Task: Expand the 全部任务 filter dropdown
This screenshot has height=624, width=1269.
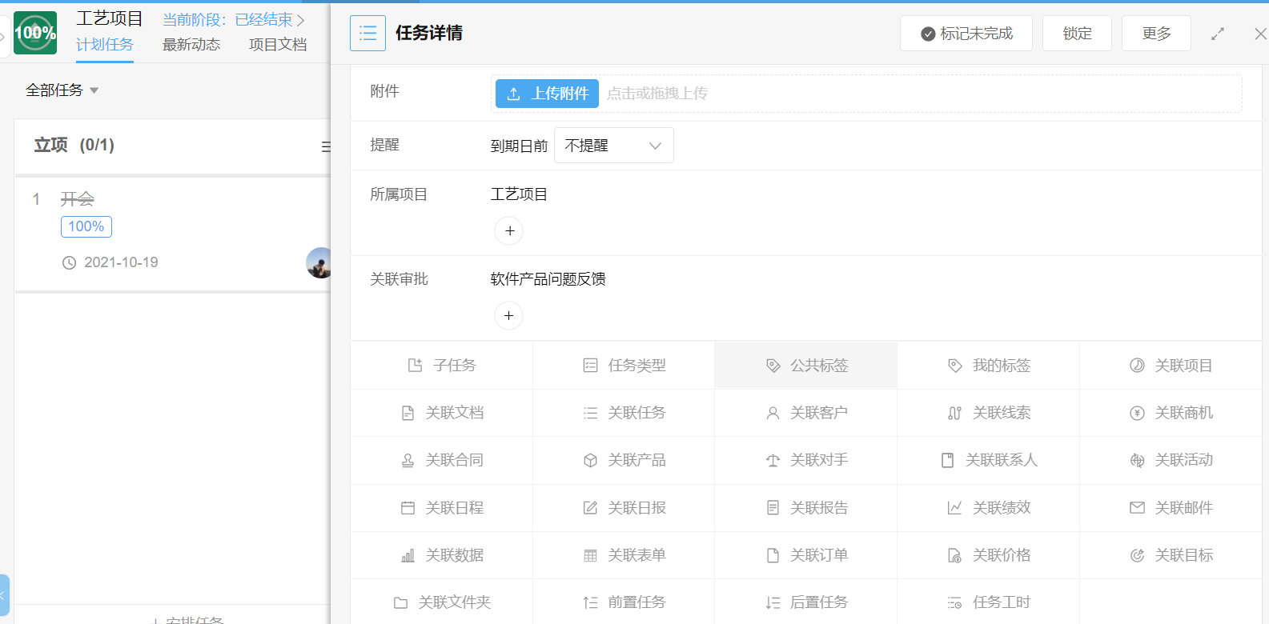Action: coord(62,90)
